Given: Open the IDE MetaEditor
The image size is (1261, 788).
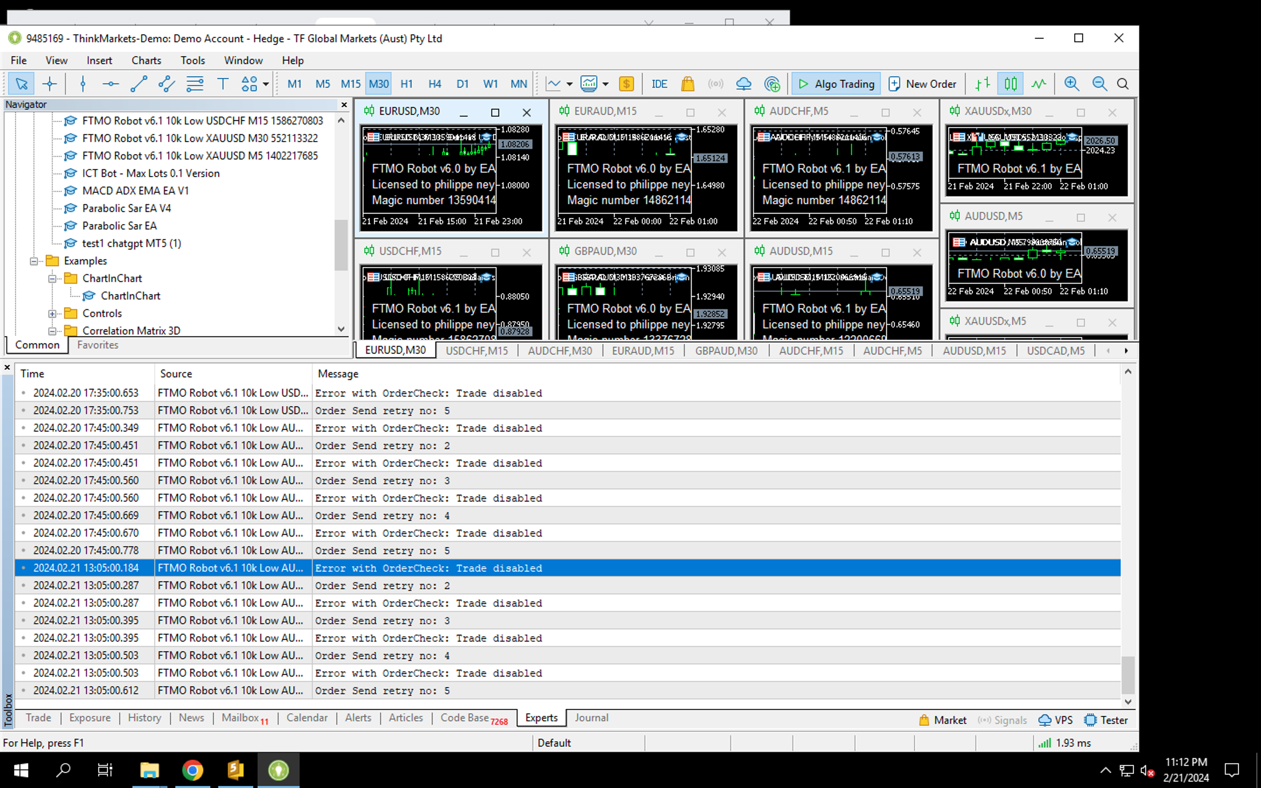Looking at the screenshot, I should [659, 84].
